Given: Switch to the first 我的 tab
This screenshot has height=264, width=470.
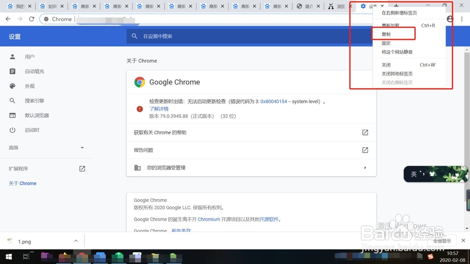Looking at the screenshot, I should [x=19, y=6].
